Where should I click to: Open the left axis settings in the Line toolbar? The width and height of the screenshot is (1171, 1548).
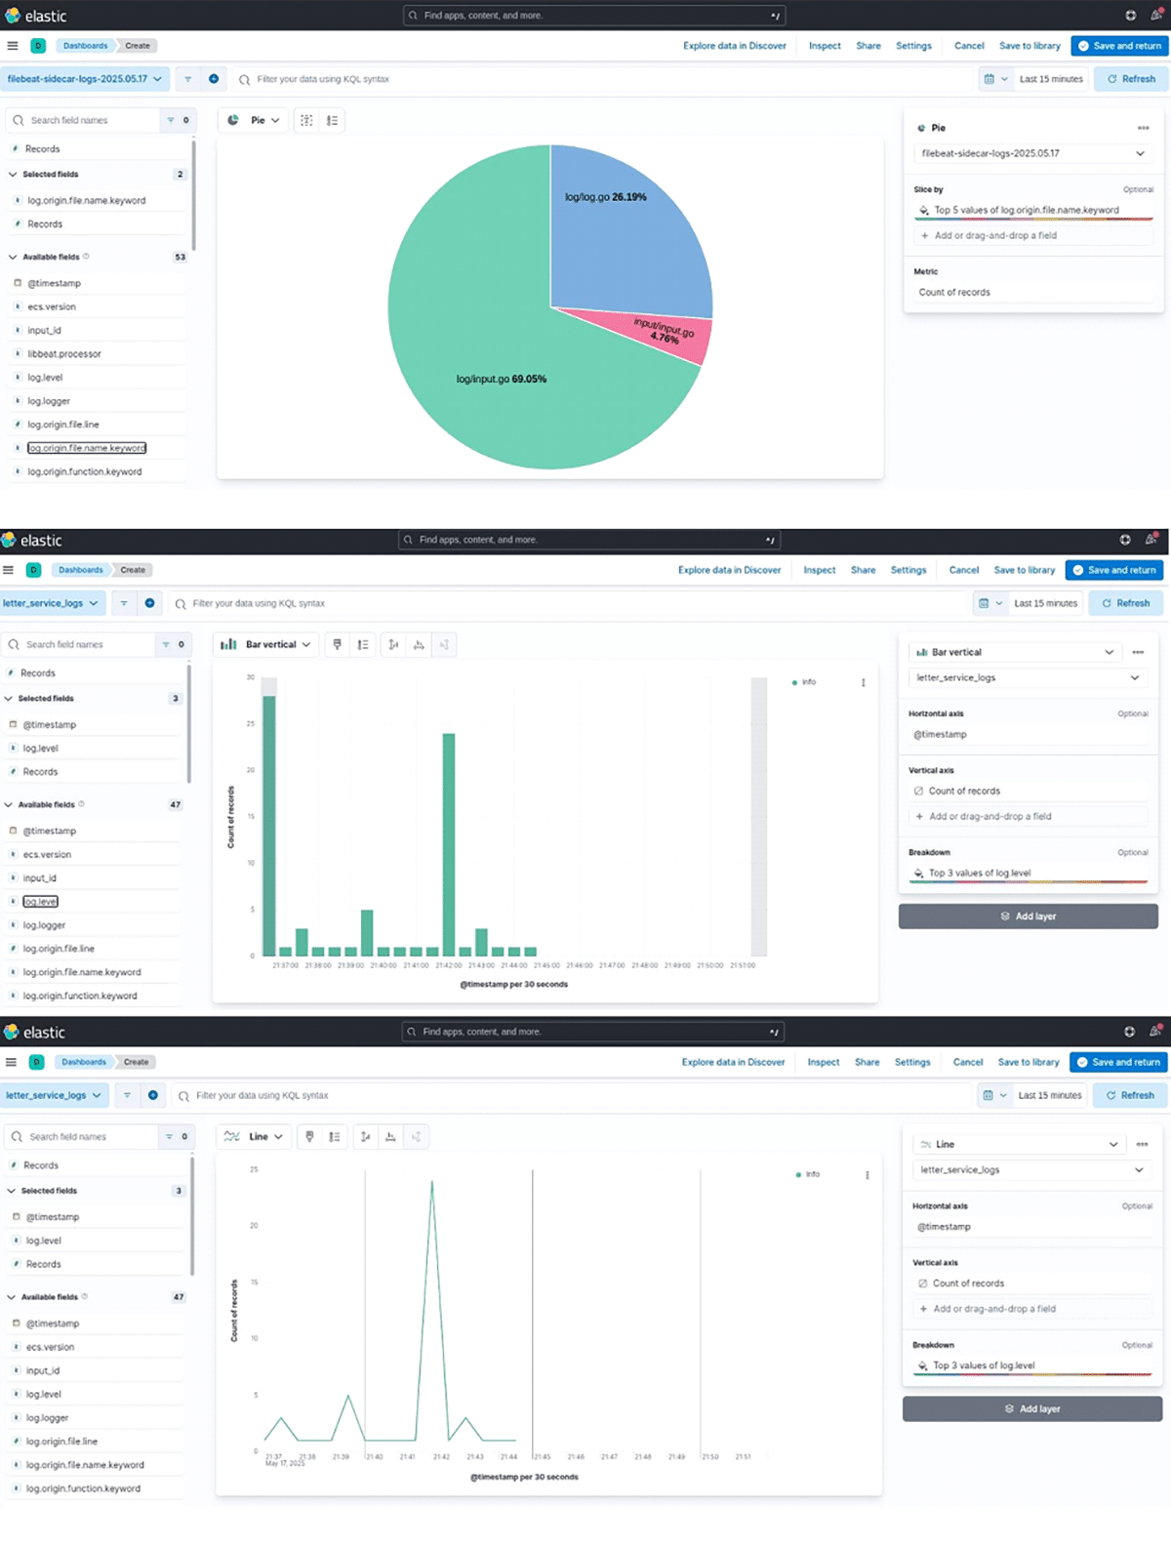[365, 1136]
